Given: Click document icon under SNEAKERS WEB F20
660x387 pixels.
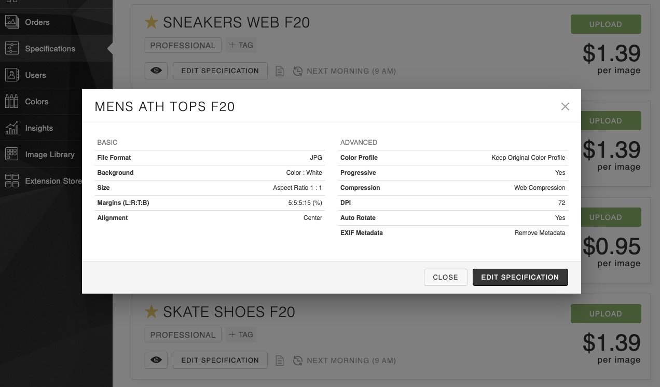Looking at the screenshot, I should coord(280,71).
